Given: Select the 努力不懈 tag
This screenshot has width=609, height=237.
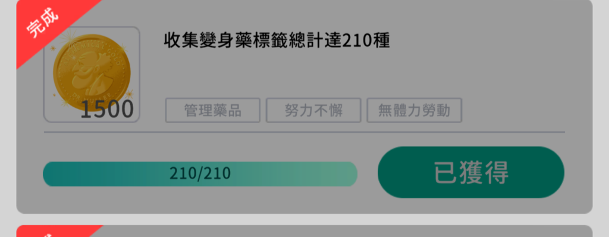Looking at the screenshot, I should [x=313, y=110].
